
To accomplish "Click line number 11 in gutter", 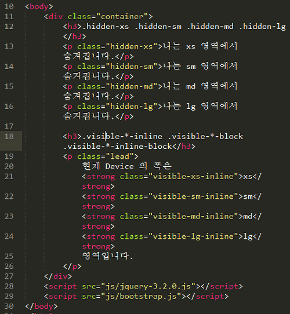I will (x=9, y=16).
